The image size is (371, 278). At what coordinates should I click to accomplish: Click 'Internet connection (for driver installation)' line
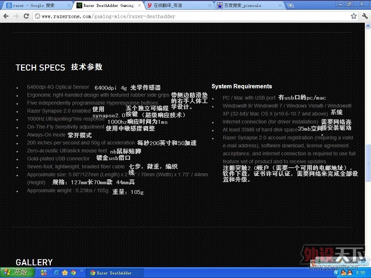coord(270,122)
